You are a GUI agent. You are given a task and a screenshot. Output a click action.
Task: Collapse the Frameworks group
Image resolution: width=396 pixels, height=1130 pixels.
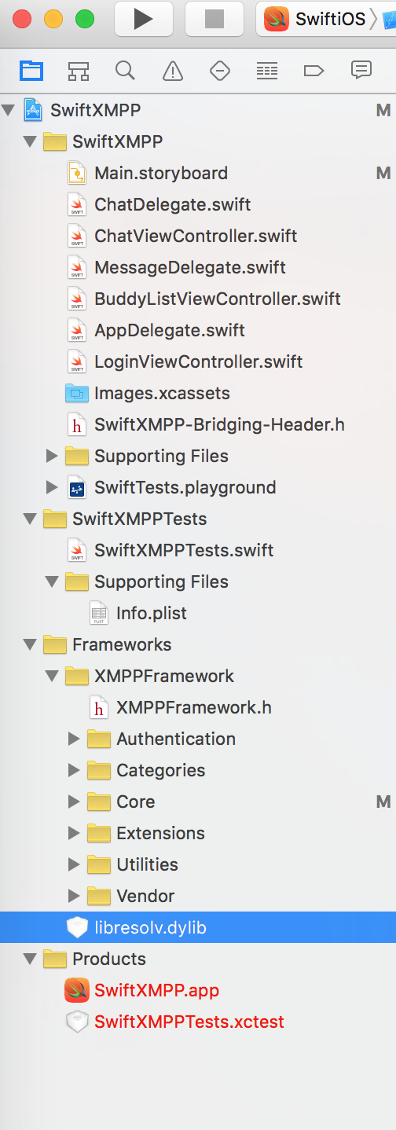31,644
